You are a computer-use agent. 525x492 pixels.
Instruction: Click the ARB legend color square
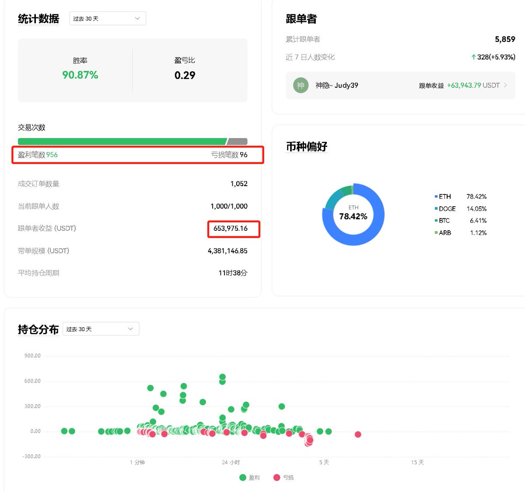click(x=436, y=233)
